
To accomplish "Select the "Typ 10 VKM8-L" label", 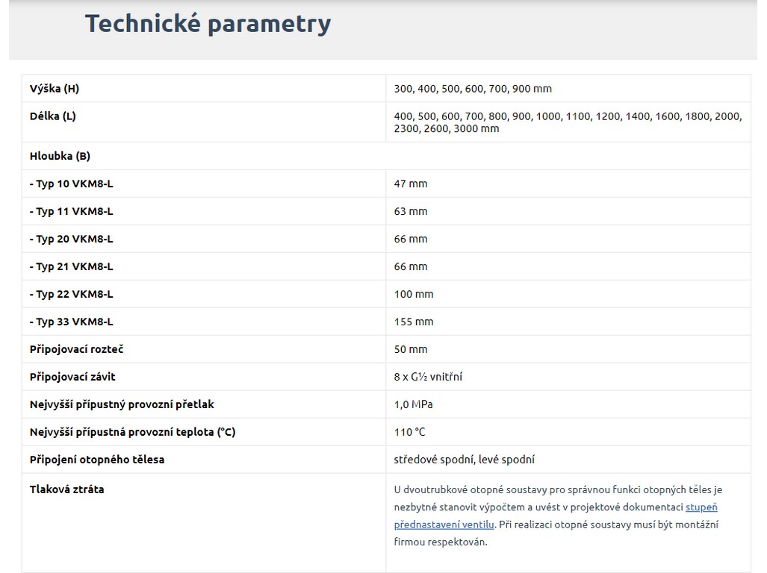I will click(72, 184).
